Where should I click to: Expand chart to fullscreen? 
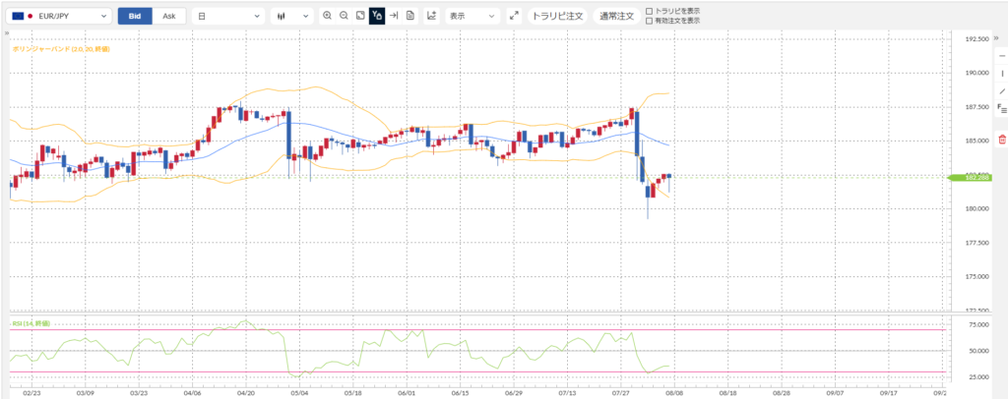coord(513,16)
